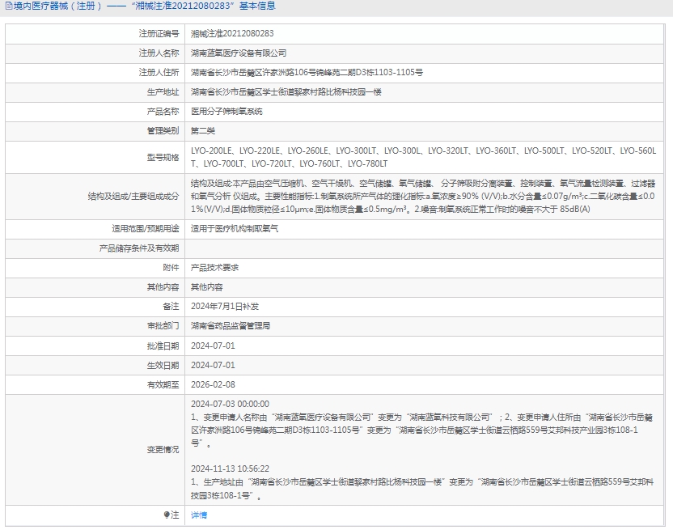Click the approval department 湖南省药品监督管理局
The image size is (673, 530).
(x=230, y=326)
